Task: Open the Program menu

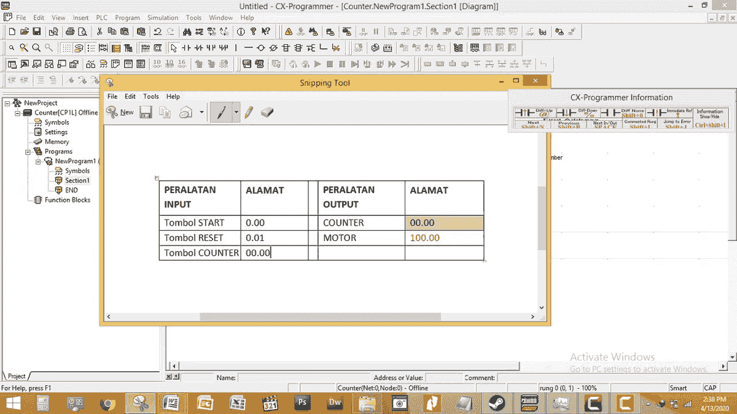Action: [x=127, y=18]
